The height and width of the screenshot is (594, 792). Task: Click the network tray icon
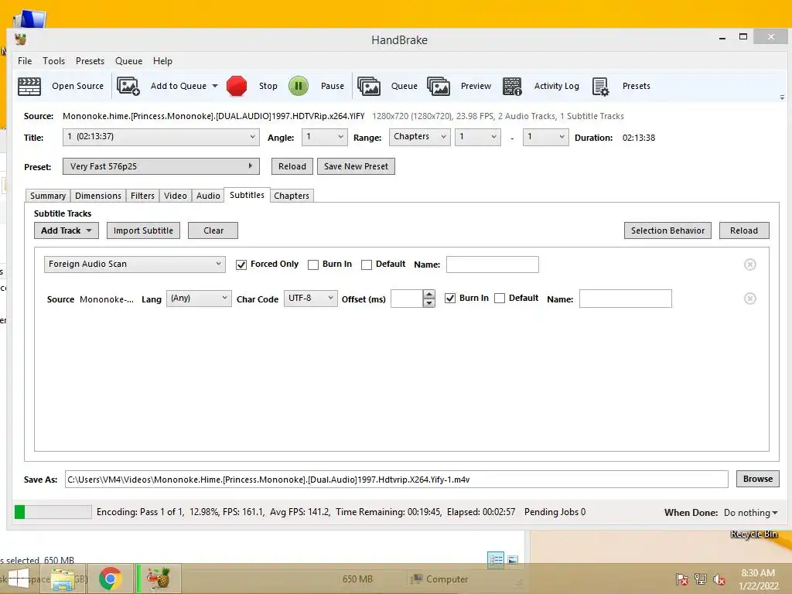(x=701, y=579)
